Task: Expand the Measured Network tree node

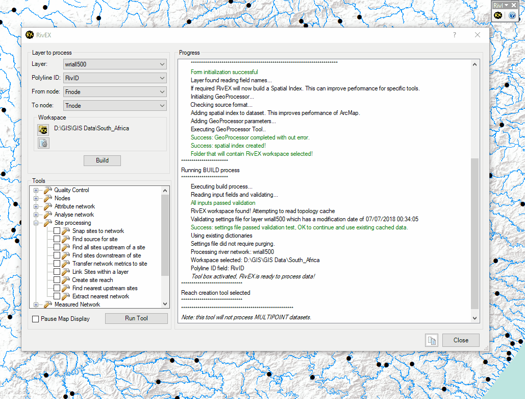Action: pyautogui.click(x=36, y=304)
